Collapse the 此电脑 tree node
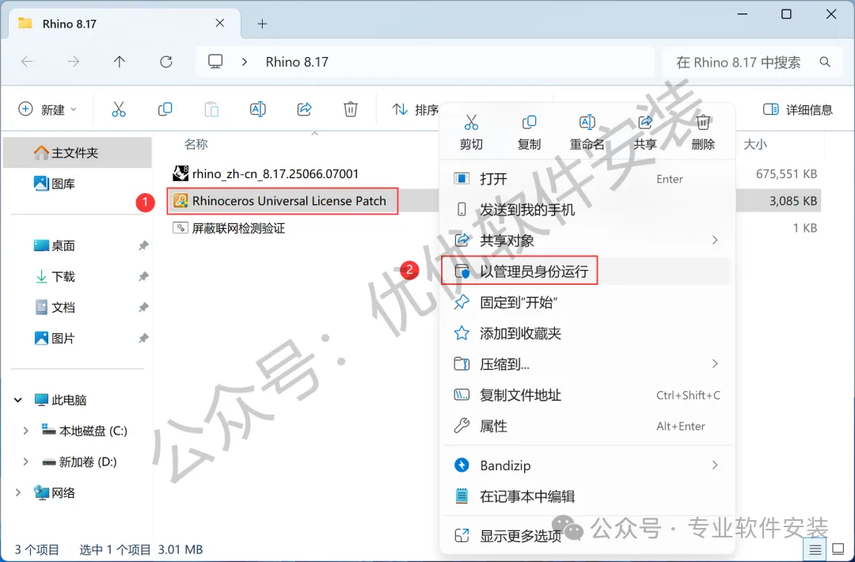Viewport: 855px width, 562px height. click(18, 400)
